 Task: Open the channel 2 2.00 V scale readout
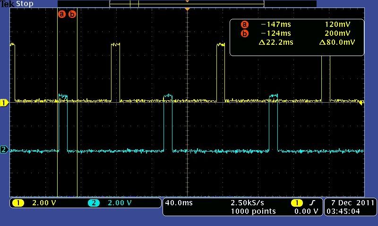click(118, 203)
